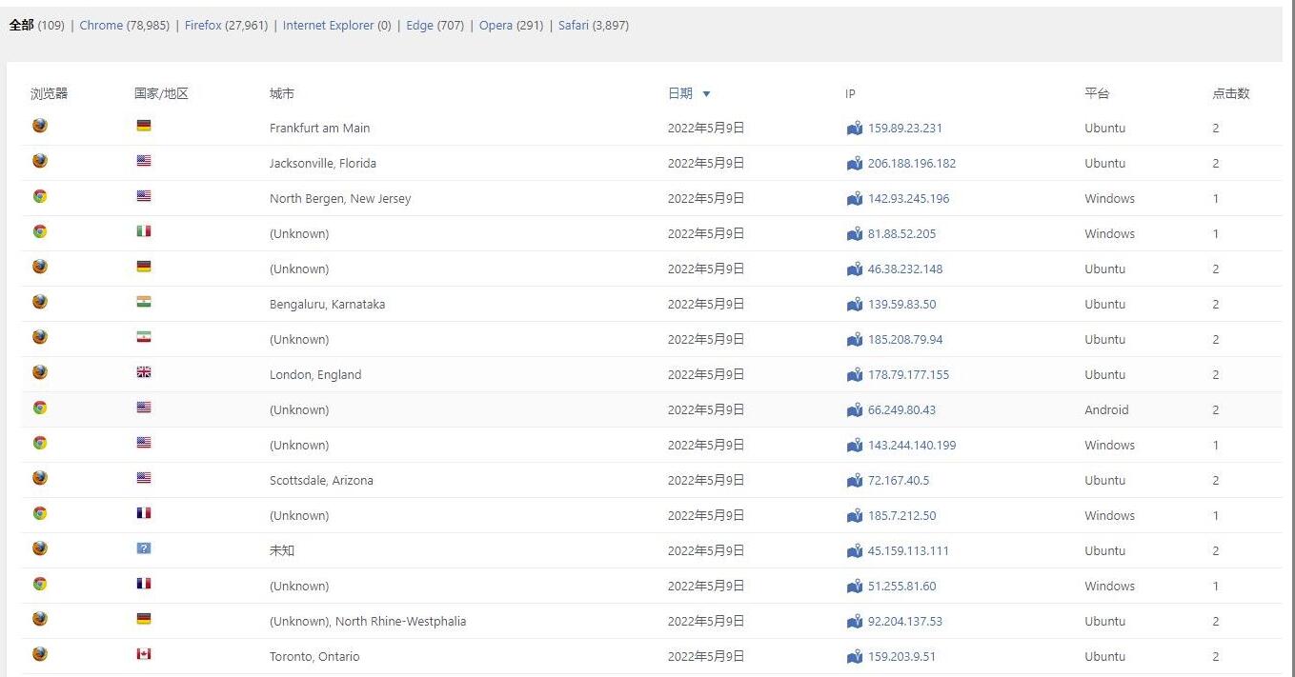Open IP link 92.204.137.53

click(905, 622)
